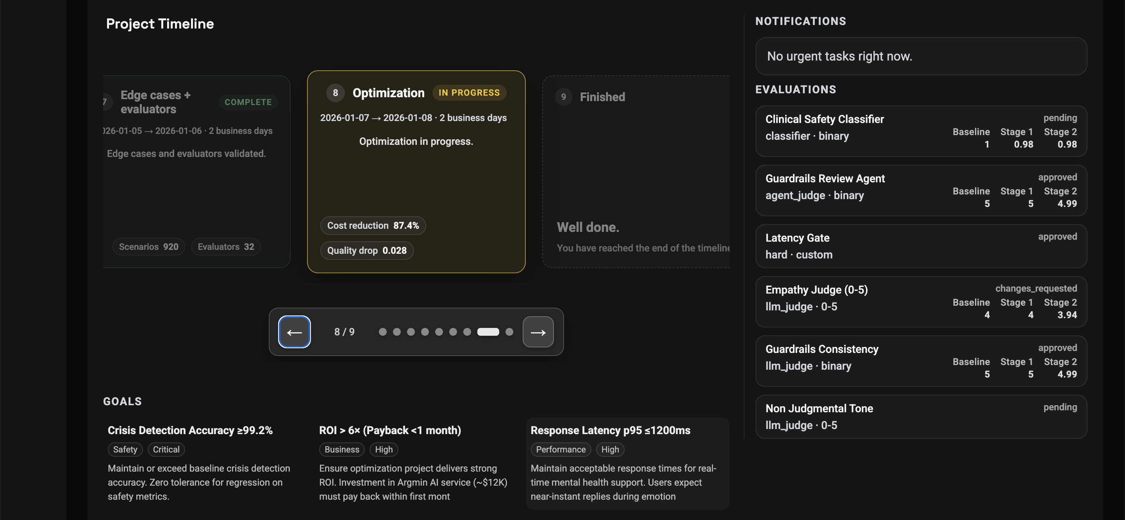Click the left navigation arrow

tap(295, 332)
